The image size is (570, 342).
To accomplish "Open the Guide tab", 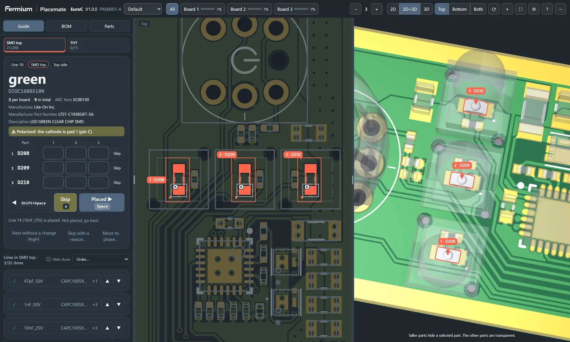I will pos(23,26).
